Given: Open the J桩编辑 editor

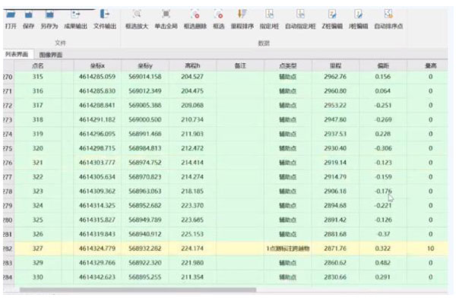Looking at the screenshot, I should [x=357, y=17].
